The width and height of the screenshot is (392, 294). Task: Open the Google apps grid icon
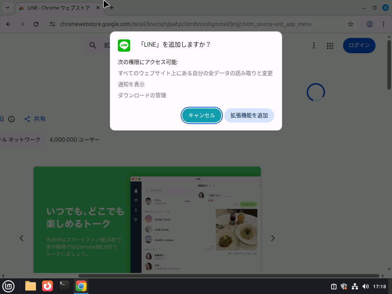[330, 46]
